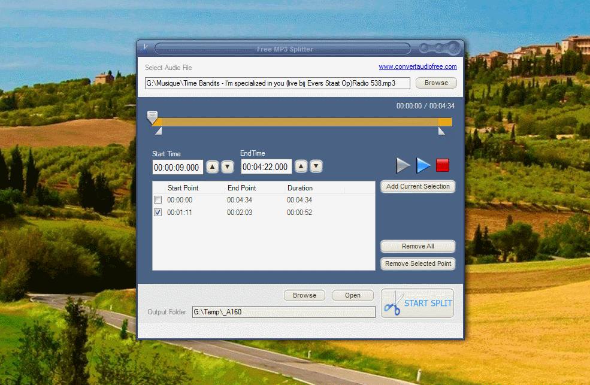Viewport: 590px width, 385px height.
Task: Select start point 00:01:11 in the list
Action: click(x=180, y=213)
